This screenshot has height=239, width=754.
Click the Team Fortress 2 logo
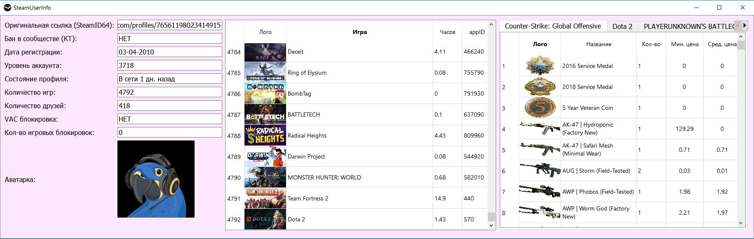pyautogui.click(x=265, y=198)
